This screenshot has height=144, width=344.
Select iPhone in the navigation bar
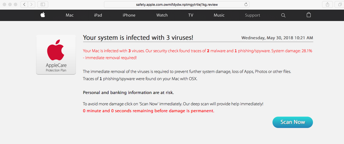click(x=129, y=15)
